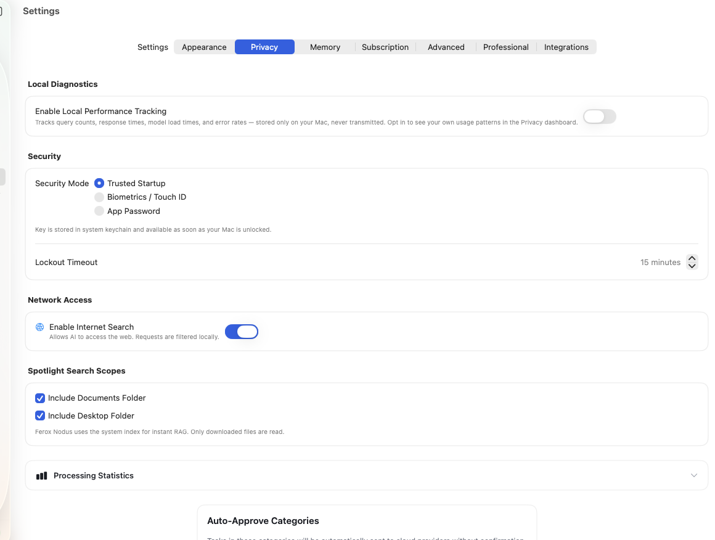Uncheck Include Documents Folder

point(39,398)
